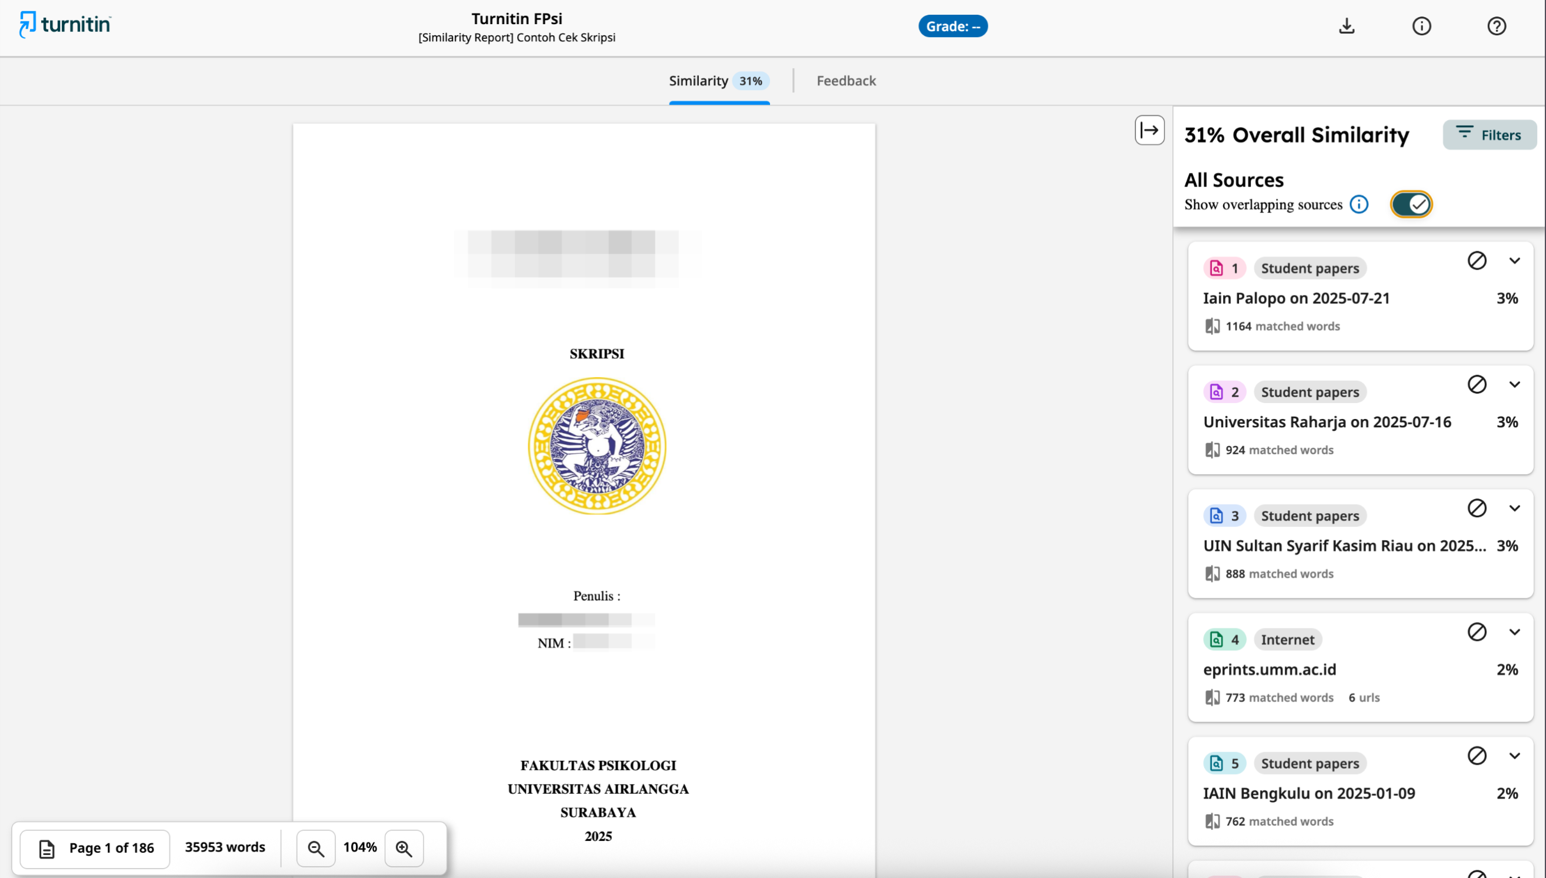Toggle Show overlapping sources switch
The height and width of the screenshot is (878, 1546).
pos(1411,204)
